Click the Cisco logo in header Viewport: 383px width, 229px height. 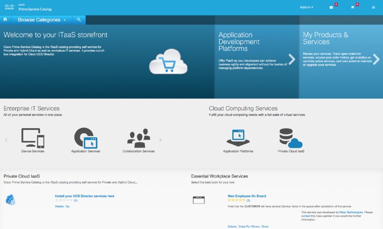9,7
